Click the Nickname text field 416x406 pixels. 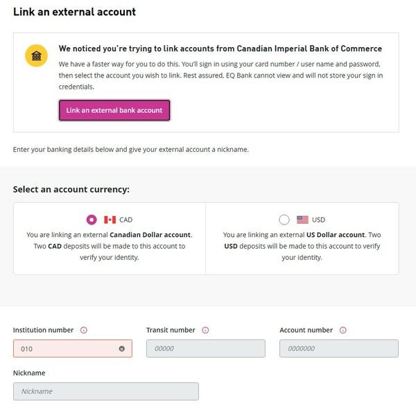105,391
